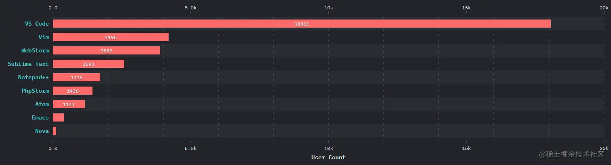
Task: Click the small Emacs bar
Action: pos(58,117)
